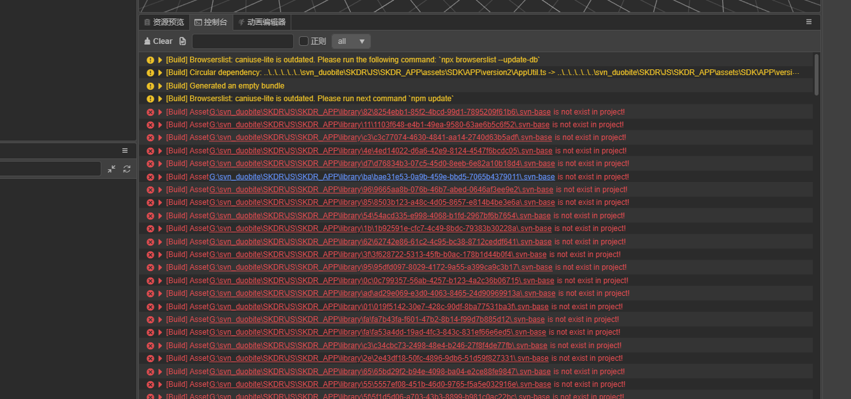Click warning icon of 'npx browserslist --update-db' message
The width and height of the screenshot is (851, 399).
[x=150, y=60]
